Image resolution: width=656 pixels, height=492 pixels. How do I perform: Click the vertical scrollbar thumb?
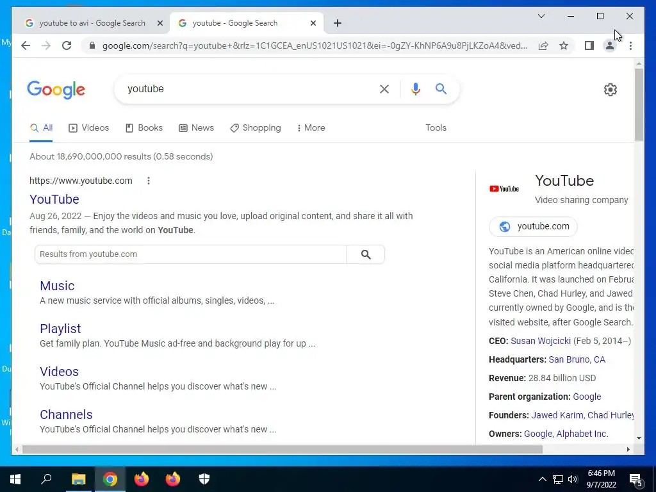coord(639,104)
